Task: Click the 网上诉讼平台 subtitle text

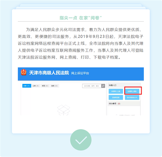Action: click(x=80, y=73)
